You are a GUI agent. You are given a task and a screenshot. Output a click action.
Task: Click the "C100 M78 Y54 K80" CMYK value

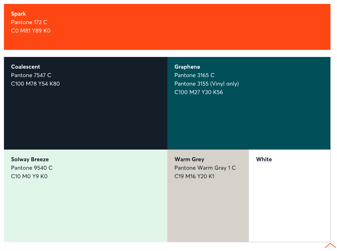35,84
